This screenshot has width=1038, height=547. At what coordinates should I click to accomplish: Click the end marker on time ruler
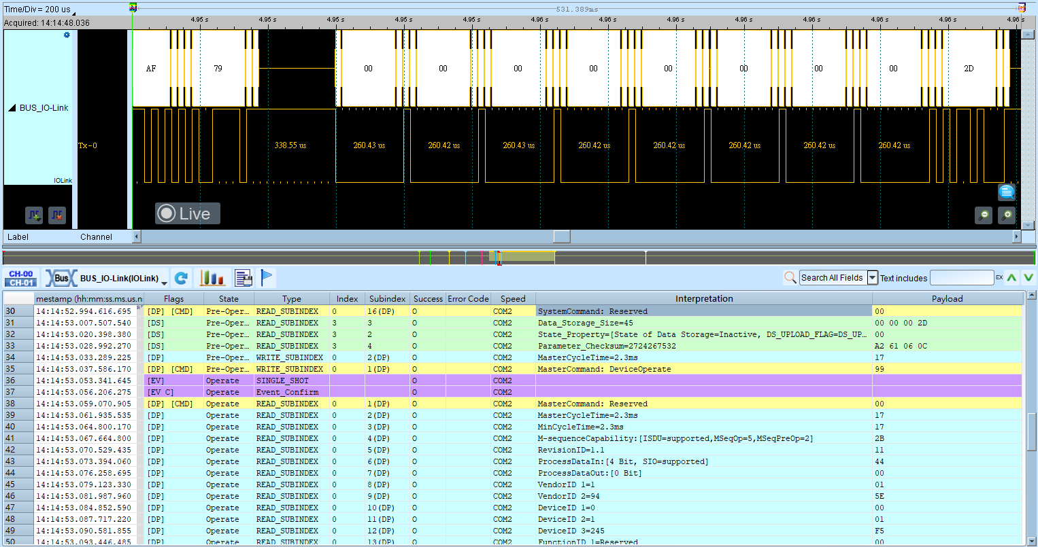[x=1021, y=8]
